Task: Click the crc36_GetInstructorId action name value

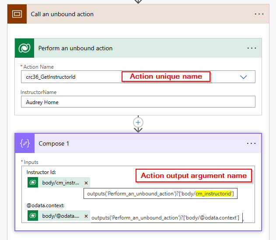Action: click(51, 77)
